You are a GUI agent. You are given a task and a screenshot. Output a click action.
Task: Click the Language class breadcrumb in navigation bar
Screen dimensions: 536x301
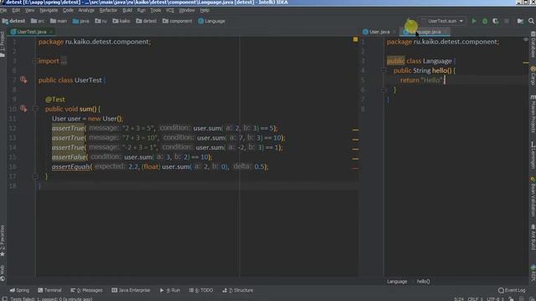(212, 21)
